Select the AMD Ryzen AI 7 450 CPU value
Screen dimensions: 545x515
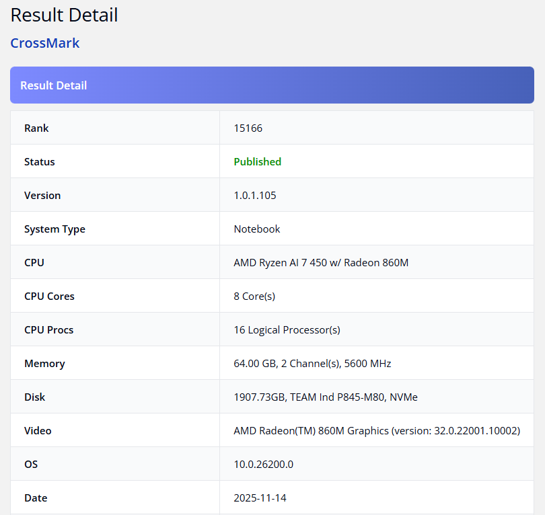pyautogui.click(x=321, y=262)
